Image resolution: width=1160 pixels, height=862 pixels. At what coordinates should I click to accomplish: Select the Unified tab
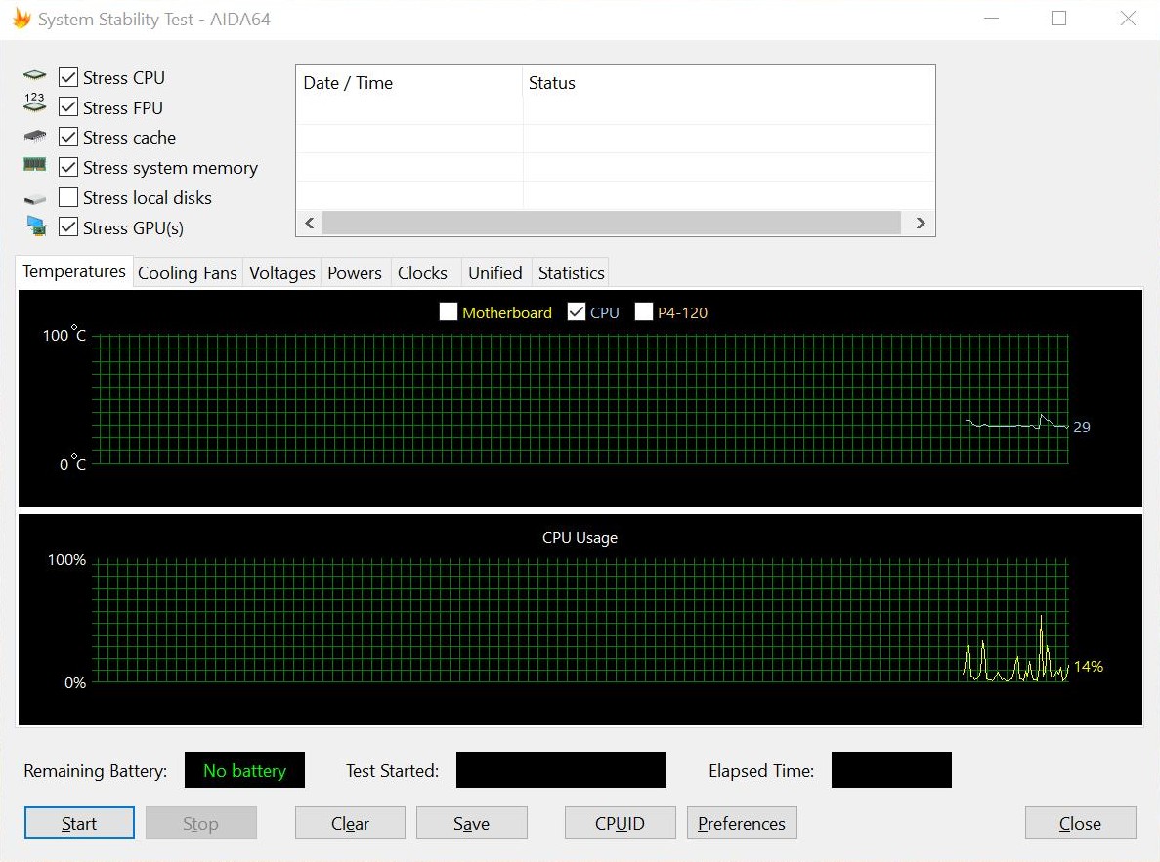click(494, 272)
